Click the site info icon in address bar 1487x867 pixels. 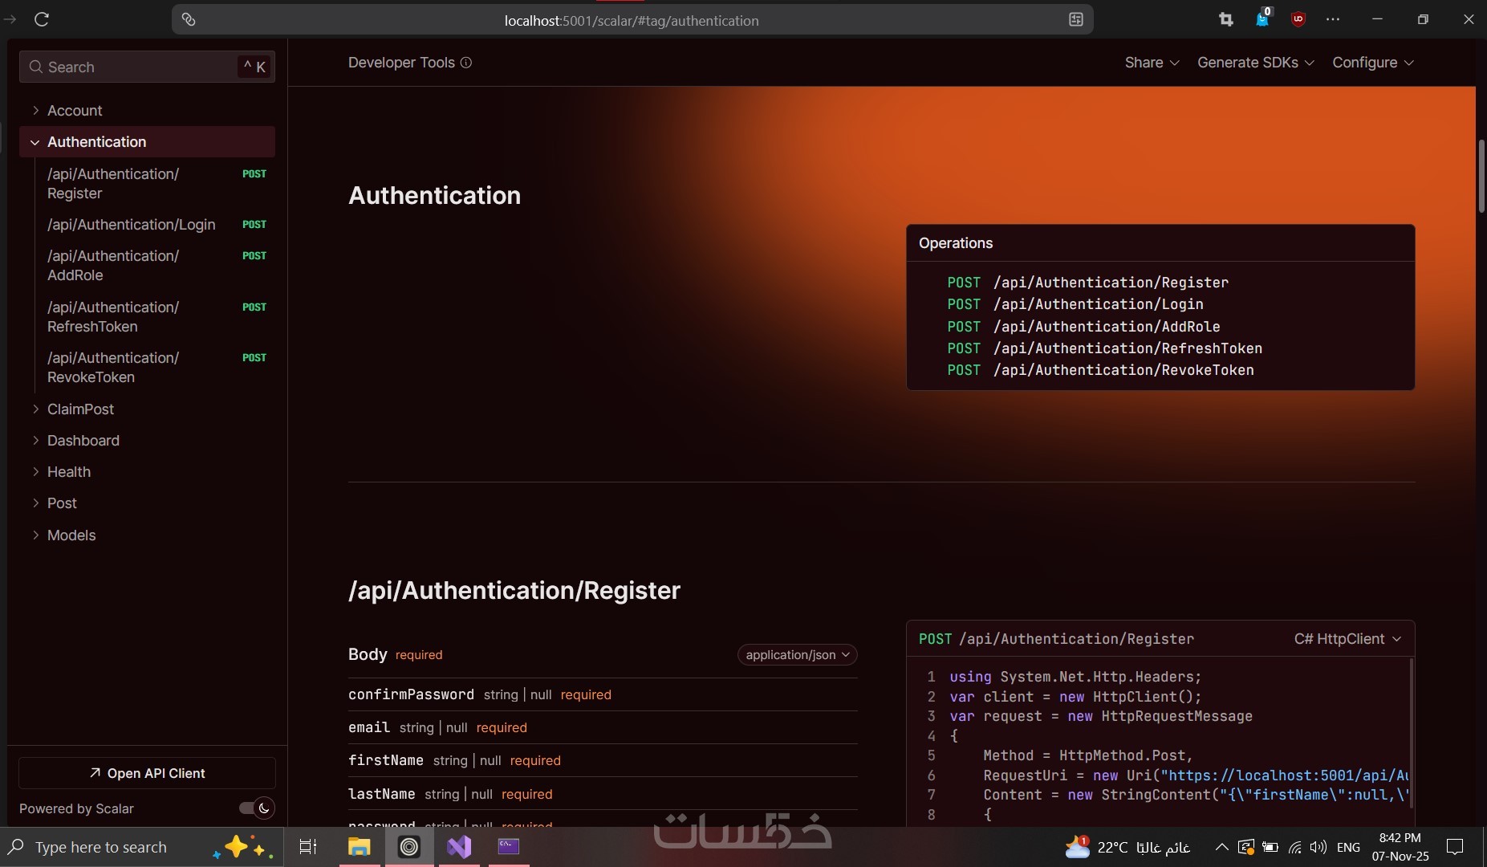coord(189,20)
